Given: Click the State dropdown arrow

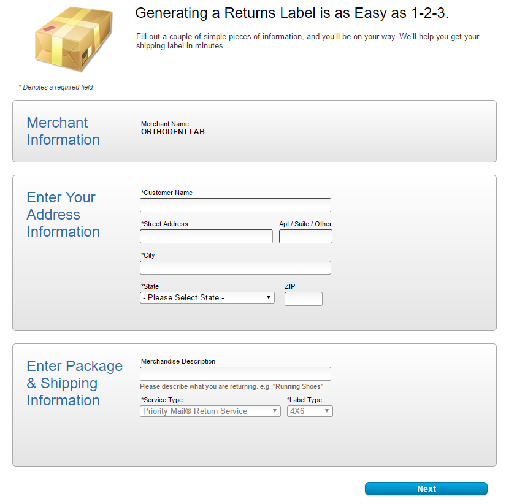Looking at the screenshot, I should pos(269,297).
